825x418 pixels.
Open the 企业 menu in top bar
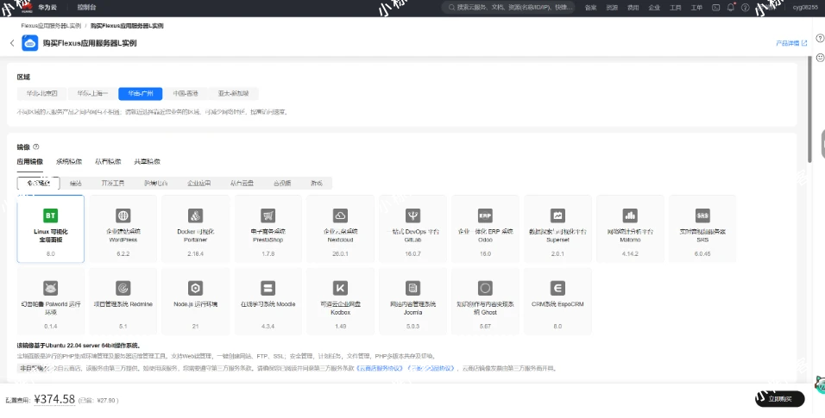(x=654, y=8)
